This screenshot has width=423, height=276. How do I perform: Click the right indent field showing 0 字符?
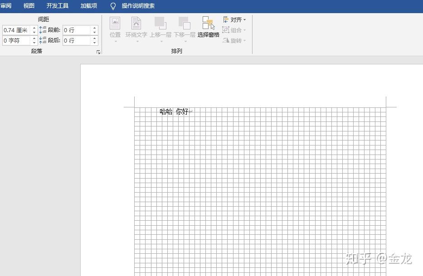point(17,40)
